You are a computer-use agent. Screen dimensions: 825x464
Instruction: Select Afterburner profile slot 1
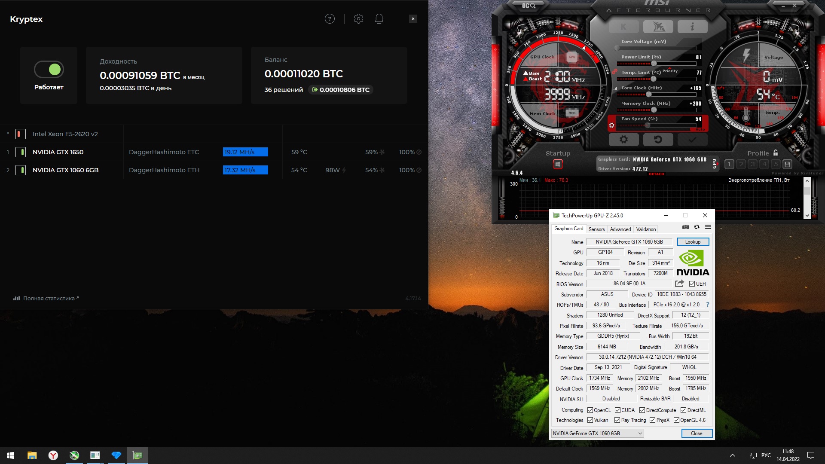click(x=729, y=164)
